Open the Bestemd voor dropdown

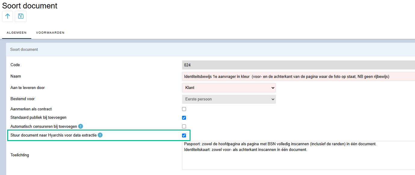click(x=229, y=99)
